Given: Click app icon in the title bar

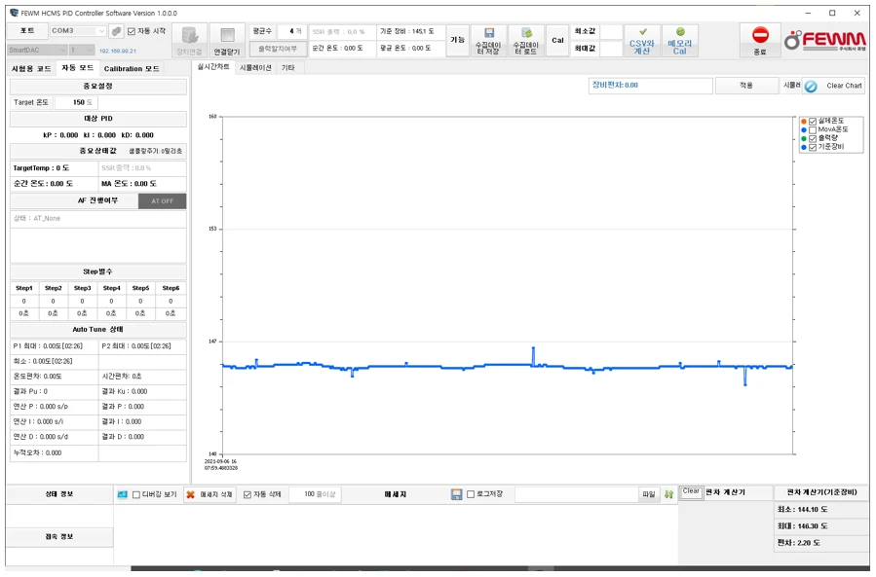Looking at the screenshot, I should point(14,13).
